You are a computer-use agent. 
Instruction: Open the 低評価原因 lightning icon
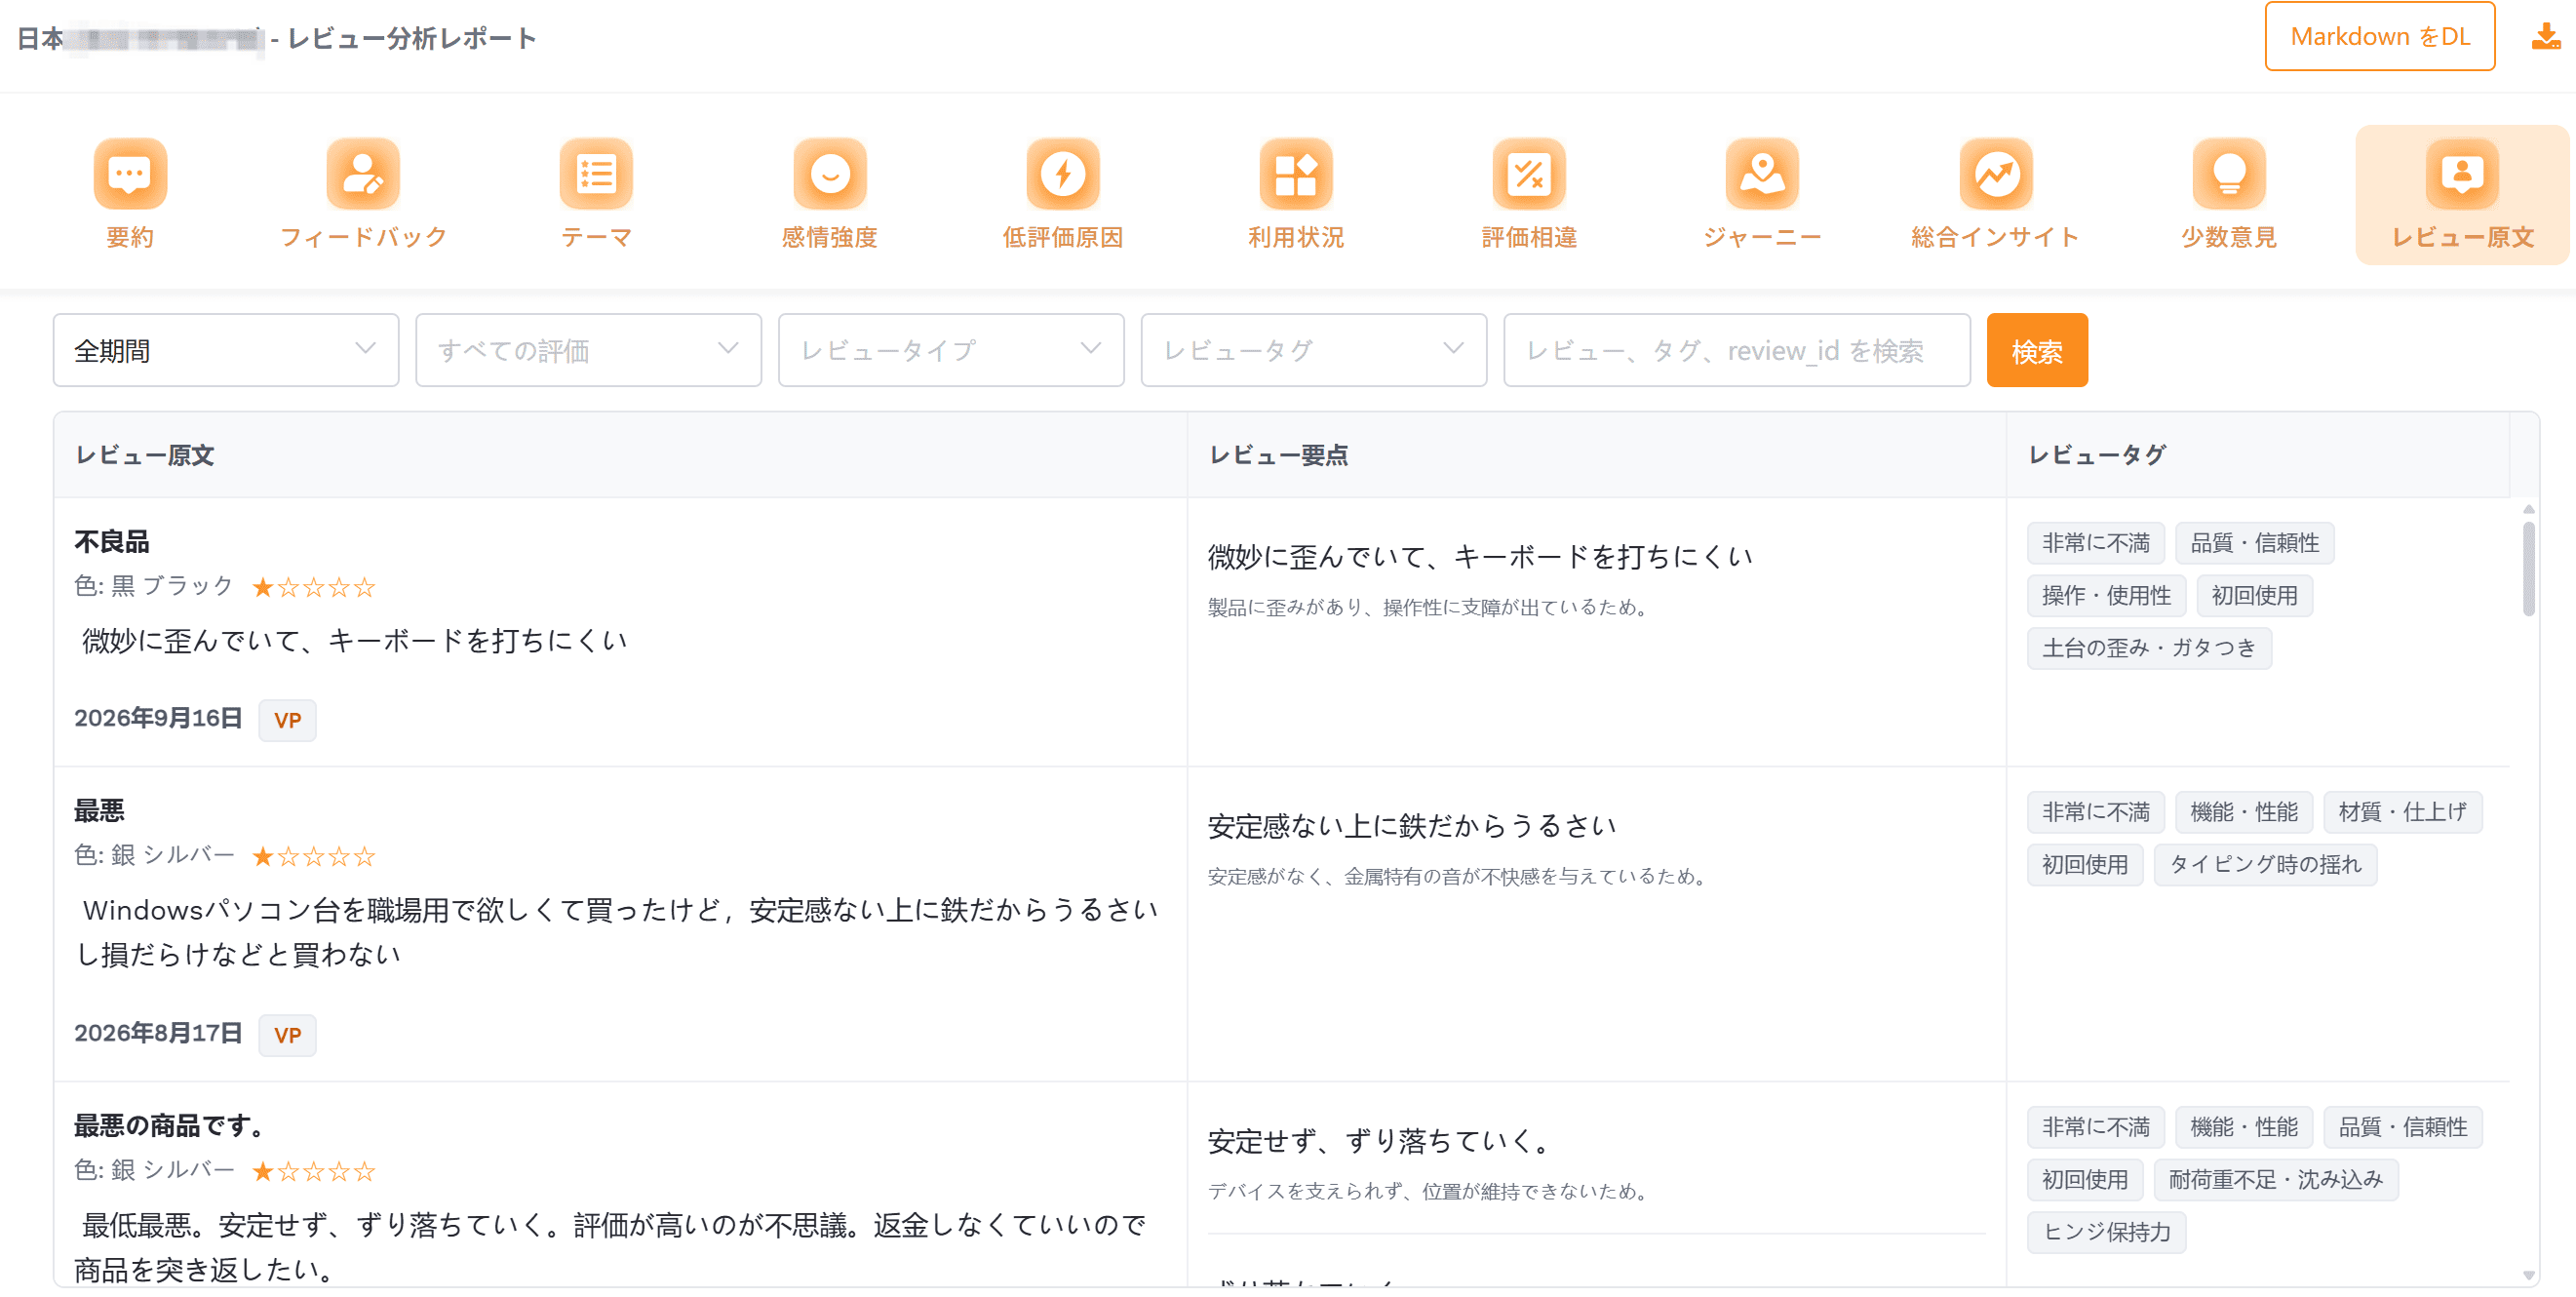tap(1063, 174)
